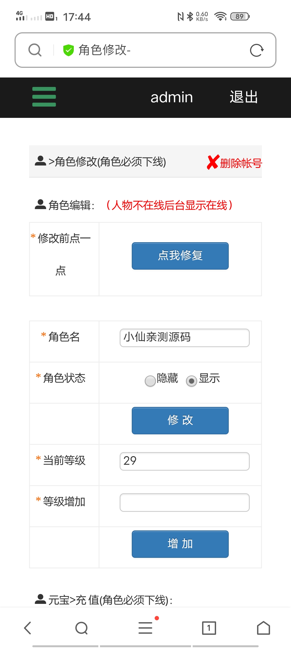Viewport: 291px width, 648px height.
Task: Click 退出 to log out
Action: [x=244, y=97]
